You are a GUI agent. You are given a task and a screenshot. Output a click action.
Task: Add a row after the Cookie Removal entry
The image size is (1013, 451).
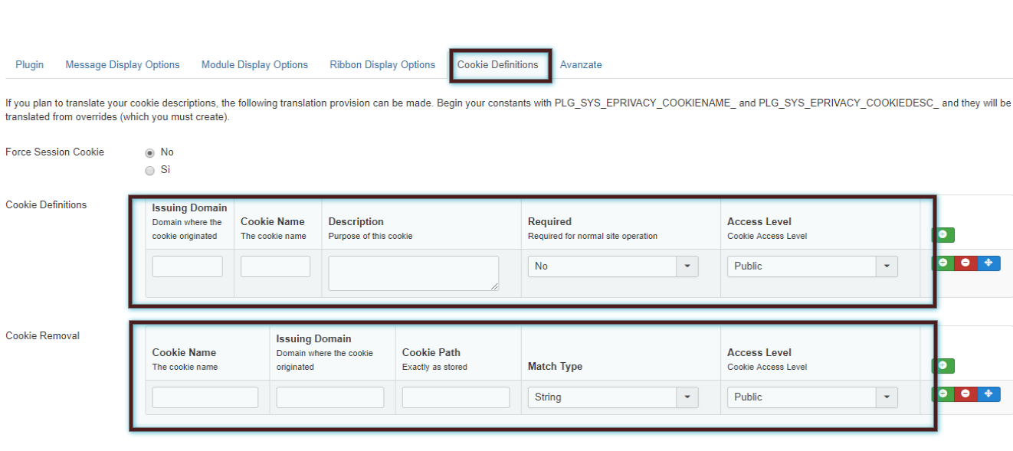[x=943, y=394]
